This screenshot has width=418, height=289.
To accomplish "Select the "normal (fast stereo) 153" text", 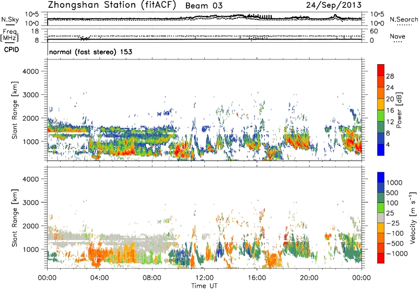I will click(90, 52).
